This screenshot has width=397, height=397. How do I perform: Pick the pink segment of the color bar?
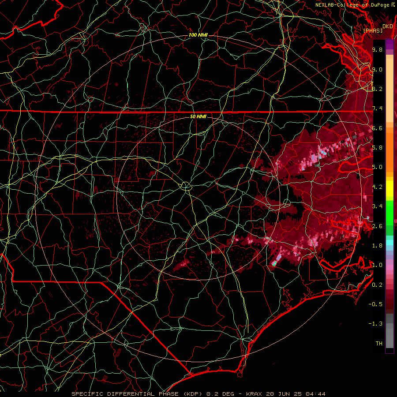(390, 267)
